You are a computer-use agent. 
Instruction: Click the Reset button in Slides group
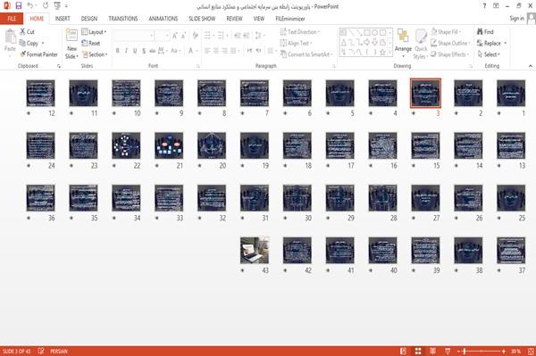[91, 43]
